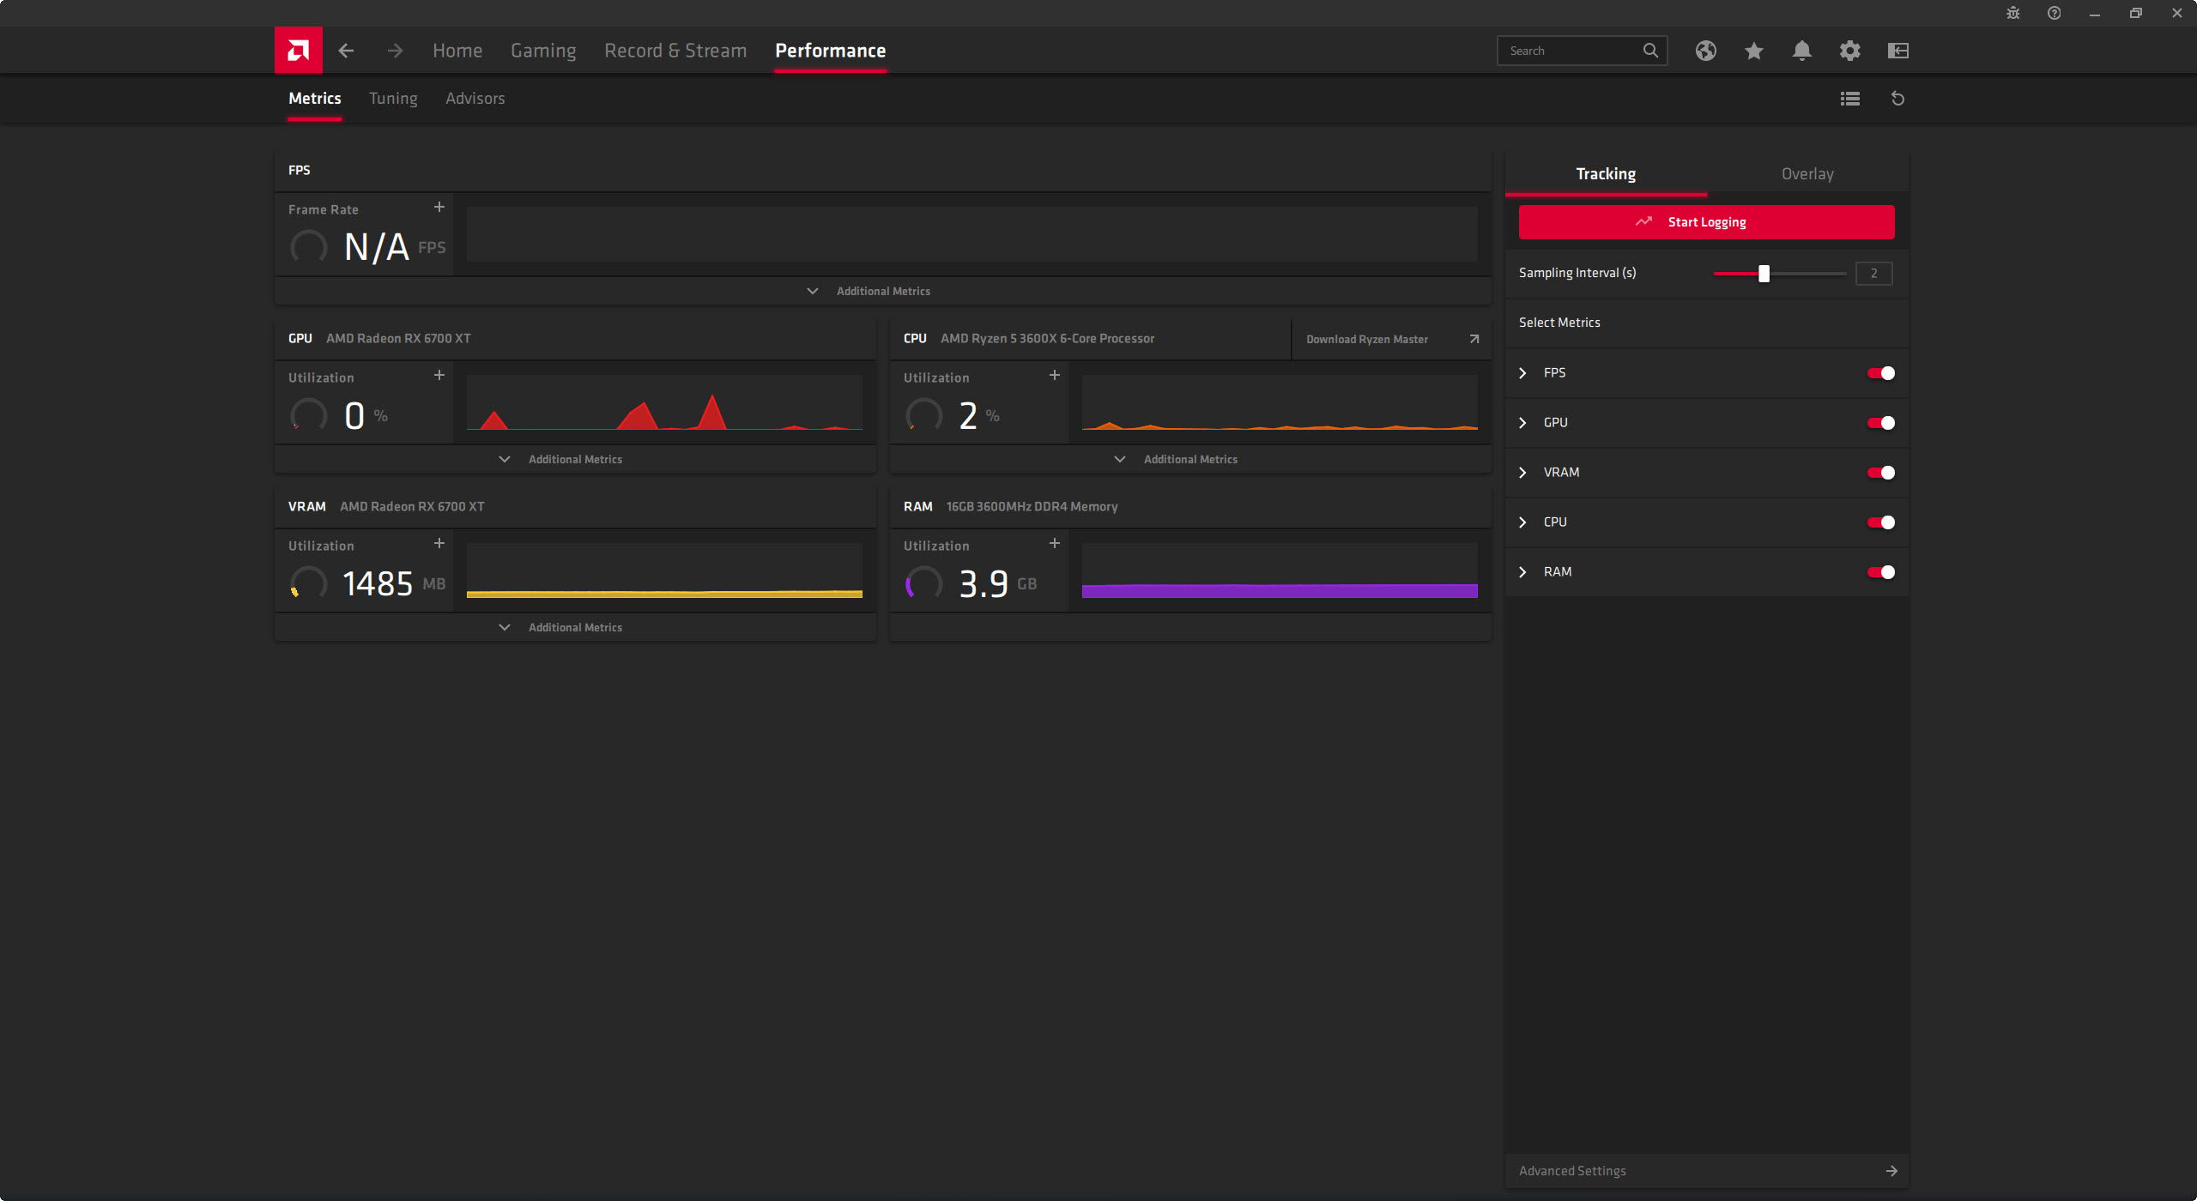Click the GPU utilization red graph
Screen dimensions: 2197x1201
point(664,402)
